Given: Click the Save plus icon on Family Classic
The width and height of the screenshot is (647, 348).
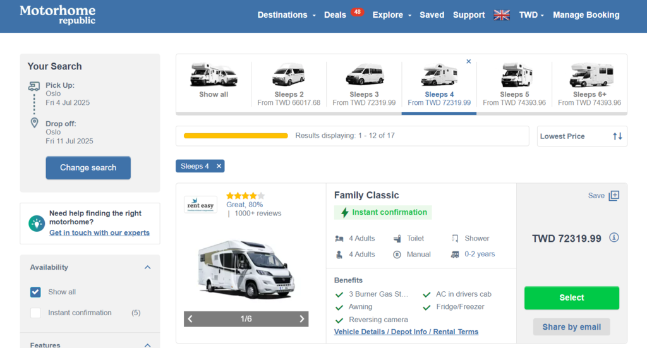Looking at the screenshot, I should 614,196.
